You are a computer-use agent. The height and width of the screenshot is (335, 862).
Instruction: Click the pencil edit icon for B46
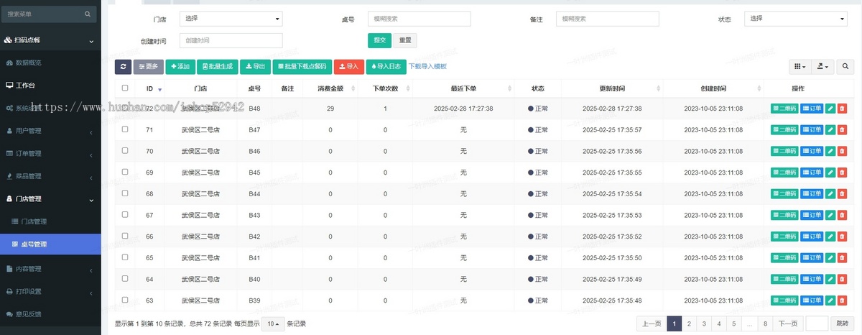831,151
